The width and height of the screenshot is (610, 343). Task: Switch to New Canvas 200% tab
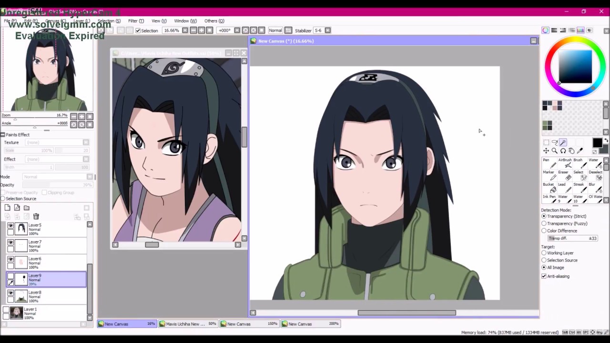point(310,324)
